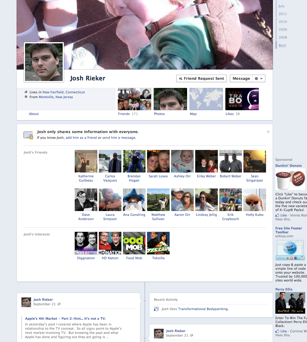The height and width of the screenshot is (342, 307).
Task: Open the Photos section thumbnail
Action: tap(170, 99)
